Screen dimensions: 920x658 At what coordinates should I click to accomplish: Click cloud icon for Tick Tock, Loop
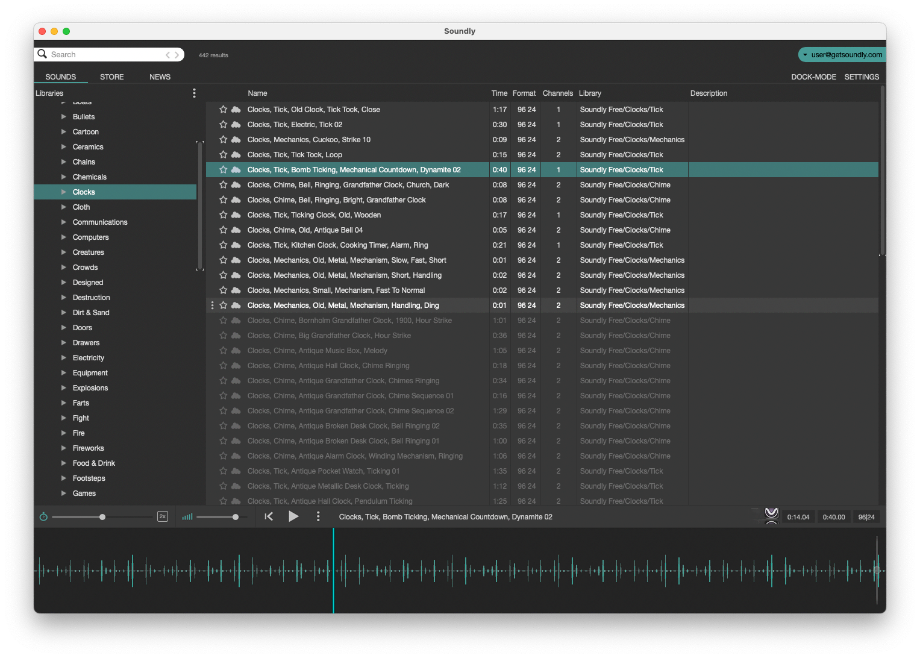[236, 155]
